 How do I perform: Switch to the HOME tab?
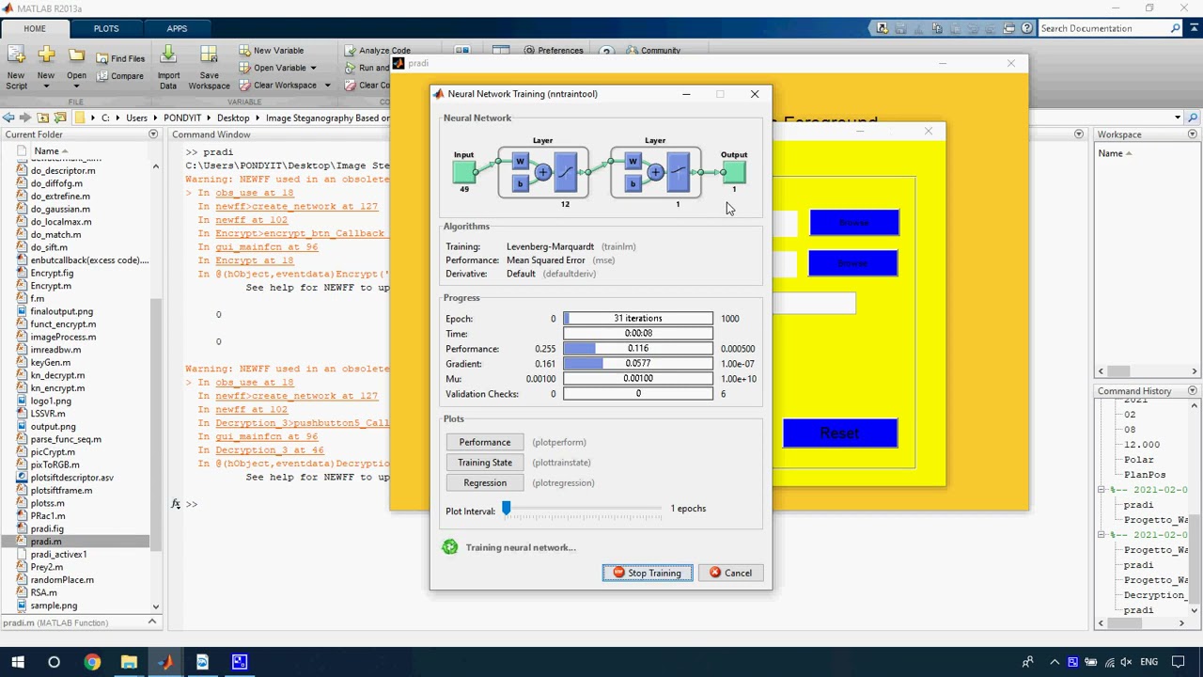click(35, 28)
